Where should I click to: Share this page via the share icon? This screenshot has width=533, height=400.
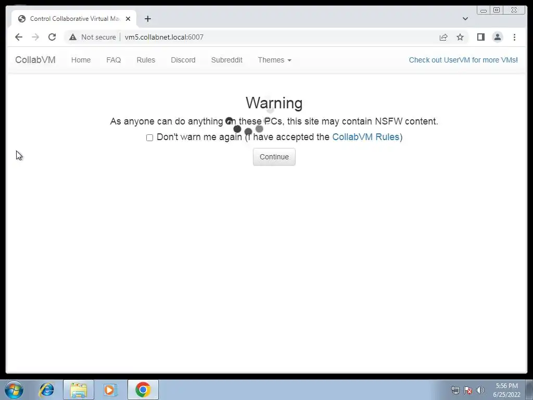pos(443,37)
